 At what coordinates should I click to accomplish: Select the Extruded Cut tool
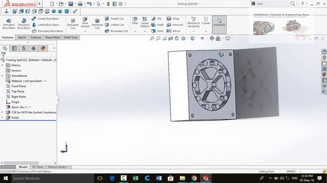[x=73, y=24]
